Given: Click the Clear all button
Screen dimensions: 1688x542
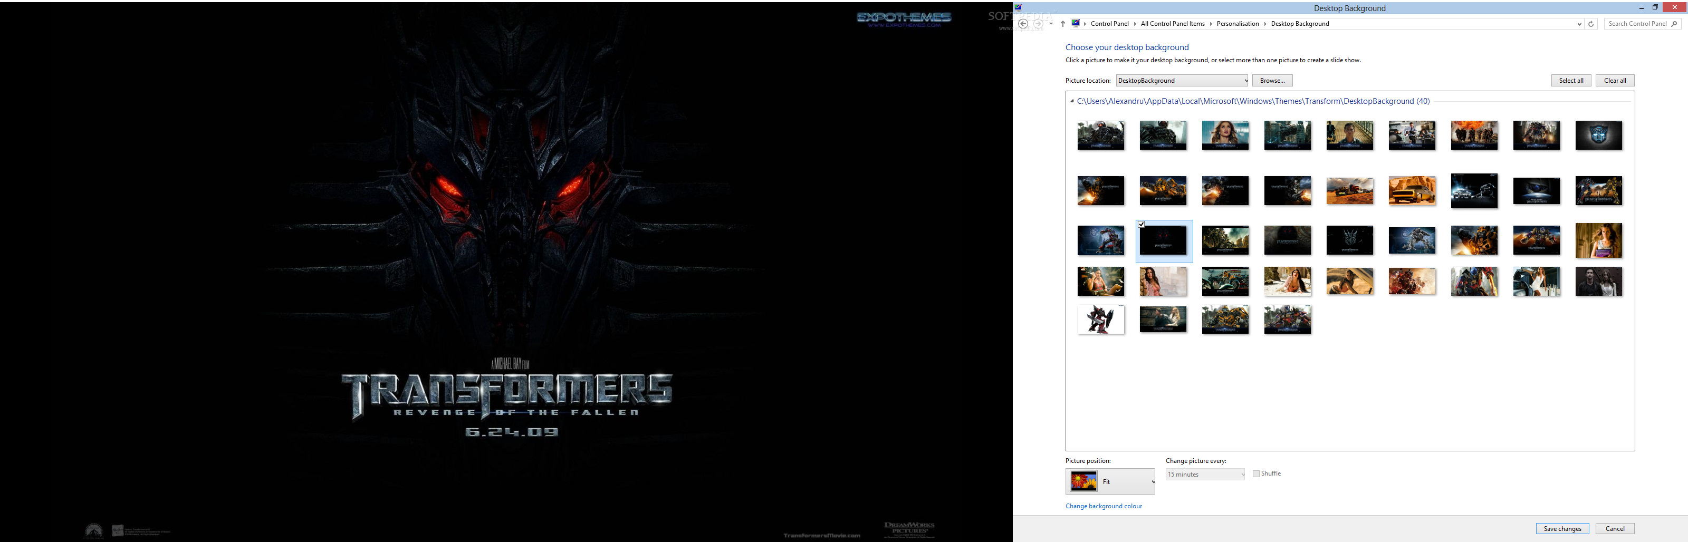Looking at the screenshot, I should [1615, 81].
